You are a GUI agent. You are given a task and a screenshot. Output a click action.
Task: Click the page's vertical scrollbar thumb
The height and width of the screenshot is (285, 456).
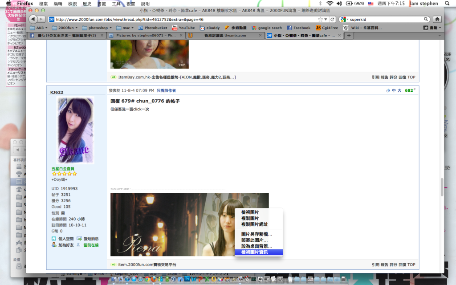(442, 187)
